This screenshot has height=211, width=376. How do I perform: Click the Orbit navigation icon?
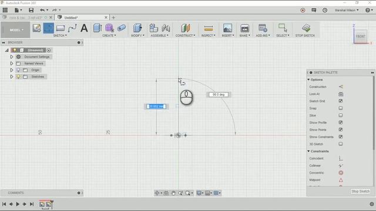(x=157, y=193)
